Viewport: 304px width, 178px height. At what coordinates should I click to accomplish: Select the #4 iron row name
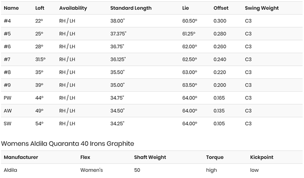tap(8, 21)
